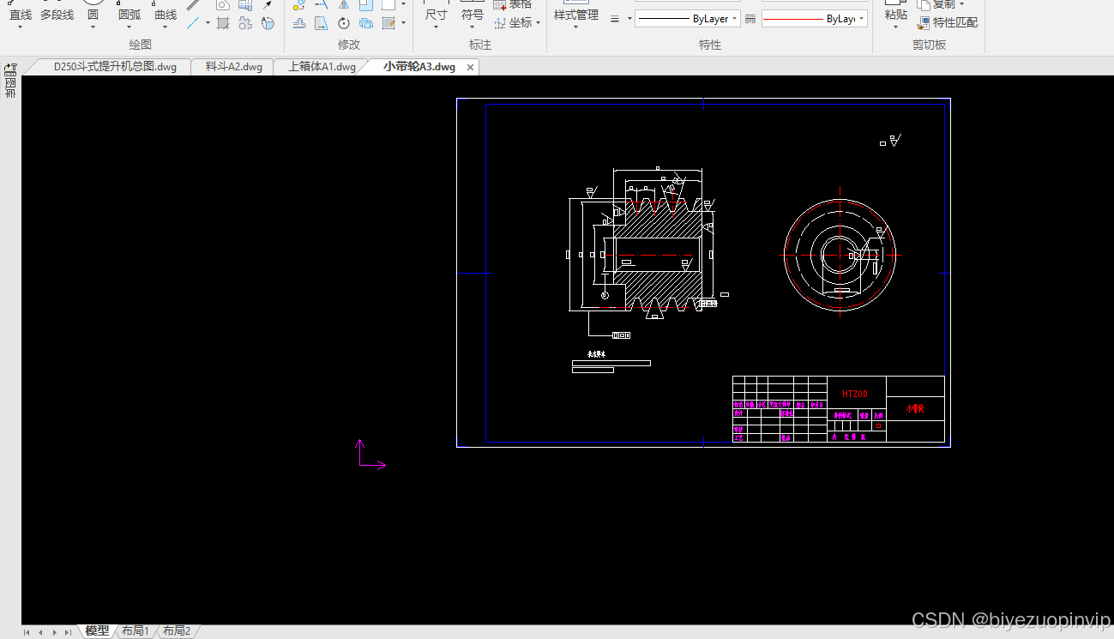Screen dimensions: 1114x639
Task: Open the 圆 circle dropdown arrow
Action: (93, 27)
